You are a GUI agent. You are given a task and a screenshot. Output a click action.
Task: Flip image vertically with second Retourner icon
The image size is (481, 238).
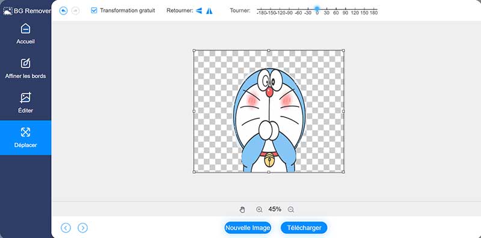coord(209,11)
